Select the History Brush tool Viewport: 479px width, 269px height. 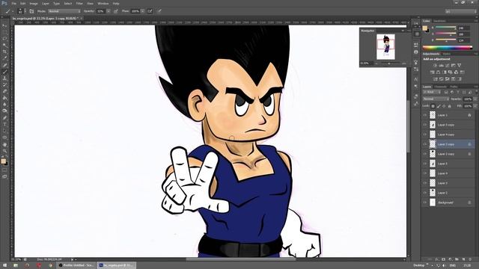[4, 84]
